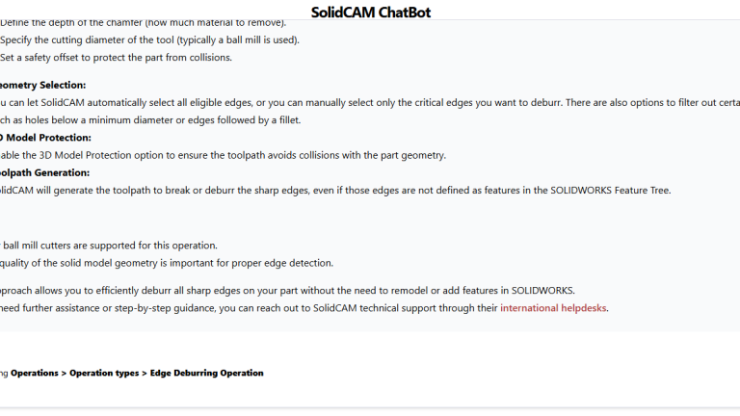Screen dimensions: 740x416
Task: Select the Operations breadcrumb item
Action: 35,373
